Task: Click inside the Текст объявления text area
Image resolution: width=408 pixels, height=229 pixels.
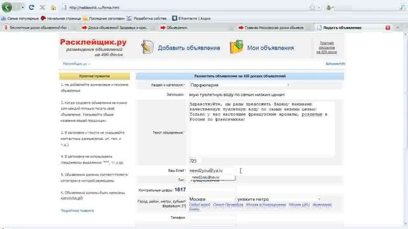Action: [x=262, y=128]
